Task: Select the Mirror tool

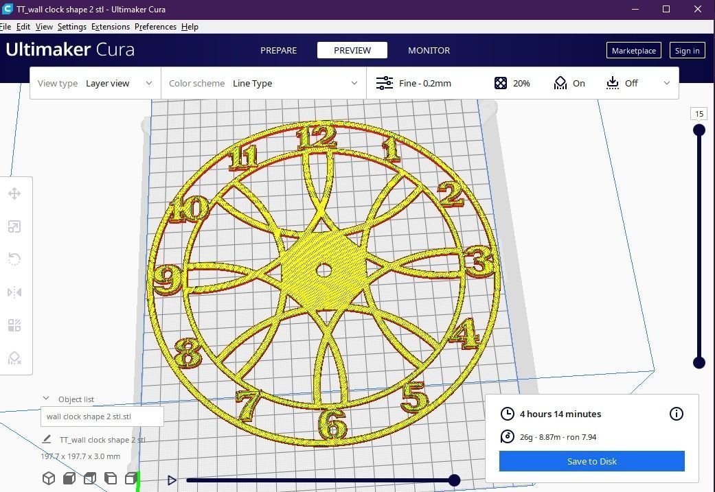Action: click(x=14, y=292)
